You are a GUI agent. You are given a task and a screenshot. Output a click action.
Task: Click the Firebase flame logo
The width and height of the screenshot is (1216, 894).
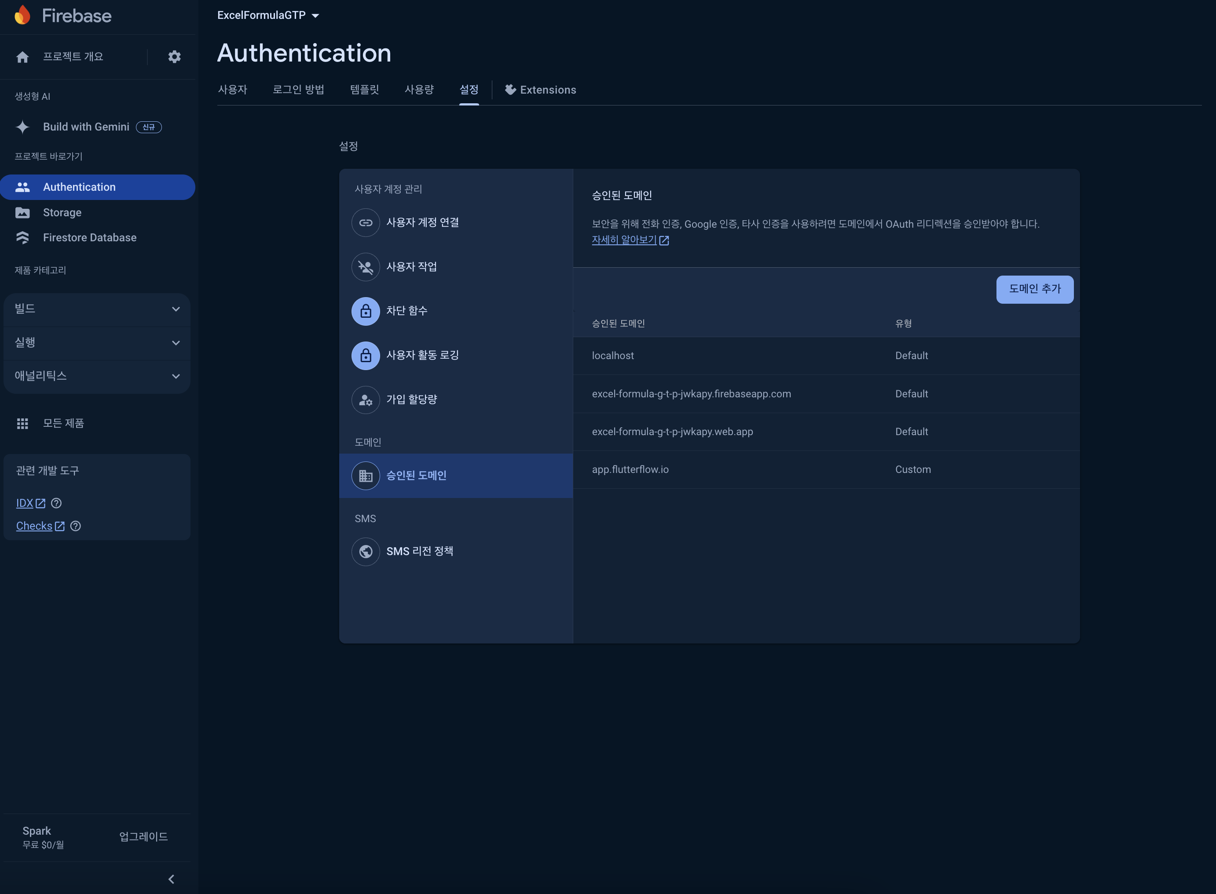tap(22, 15)
